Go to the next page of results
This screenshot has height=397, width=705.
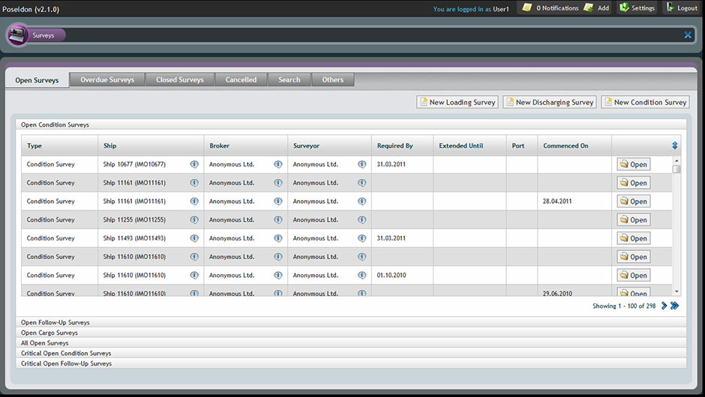[664, 306]
